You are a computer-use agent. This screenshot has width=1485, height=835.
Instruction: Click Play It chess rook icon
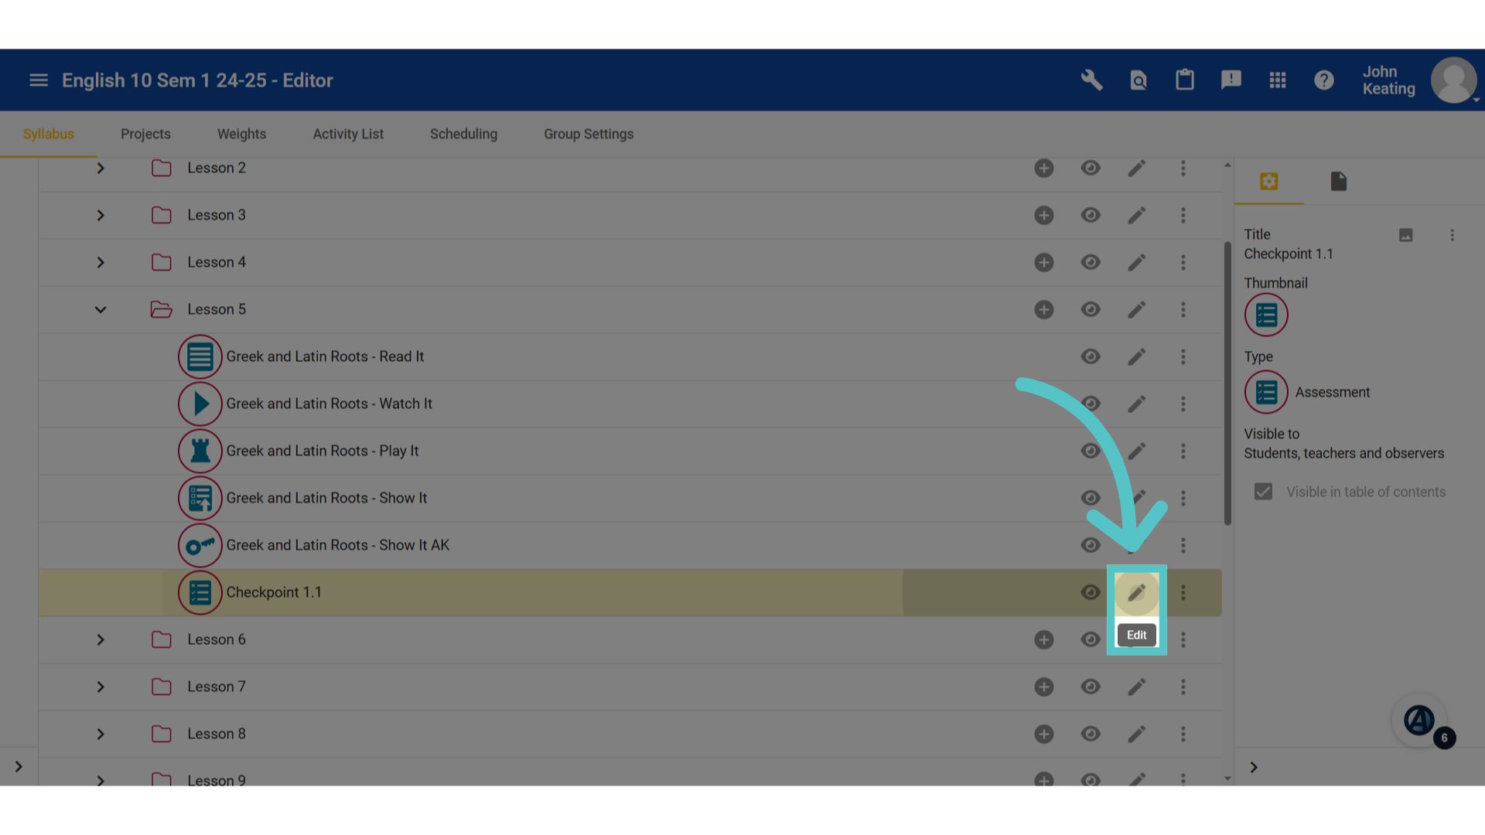[x=200, y=451]
